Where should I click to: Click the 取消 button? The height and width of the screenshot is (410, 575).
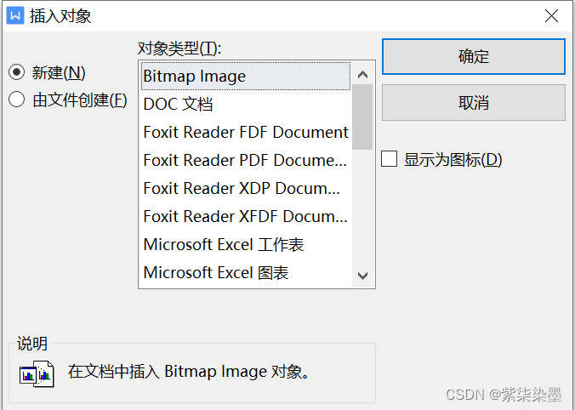[474, 103]
